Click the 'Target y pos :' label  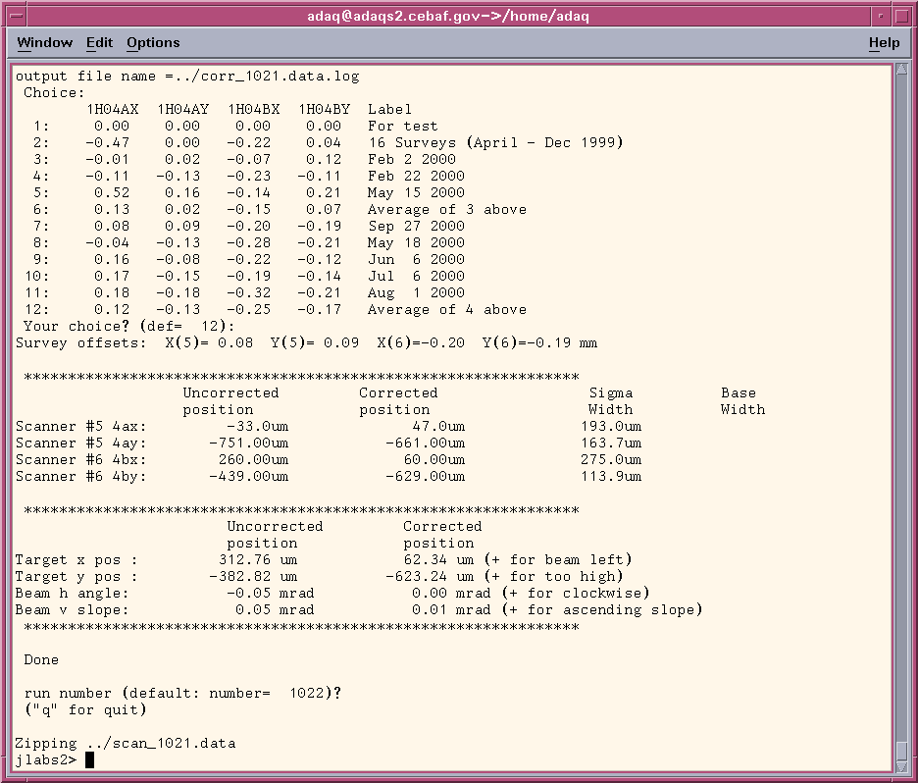pos(76,577)
